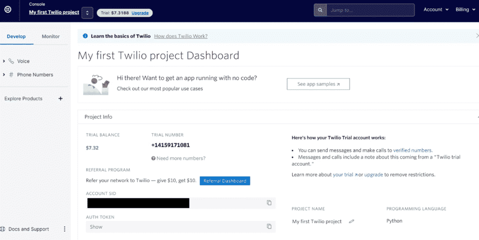This screenshot has width=479, height=240.
Task: Collapse the Project Info panel
Action: click(478, 117)
